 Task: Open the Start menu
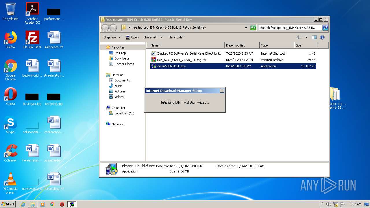(8, 204)
